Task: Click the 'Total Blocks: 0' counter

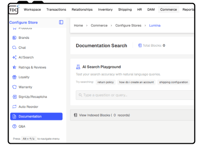Action: (152, 45)
